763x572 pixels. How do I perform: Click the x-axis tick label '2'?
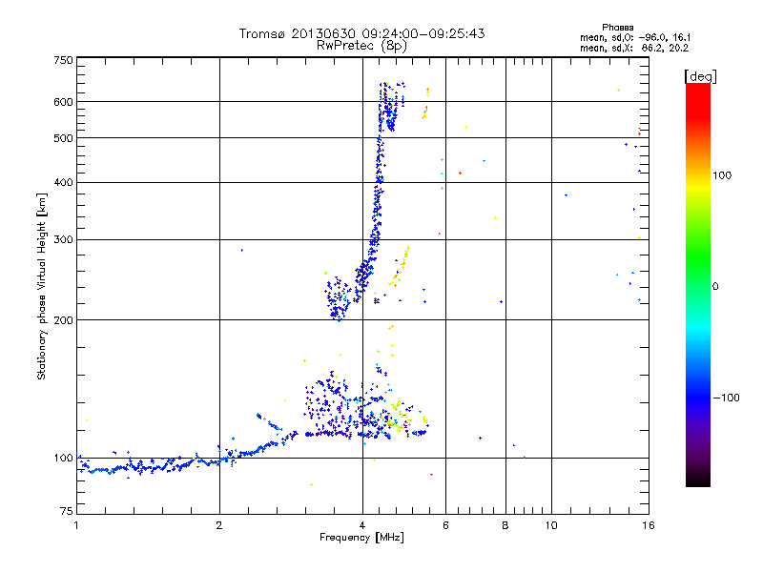click(x=219, y=525)
